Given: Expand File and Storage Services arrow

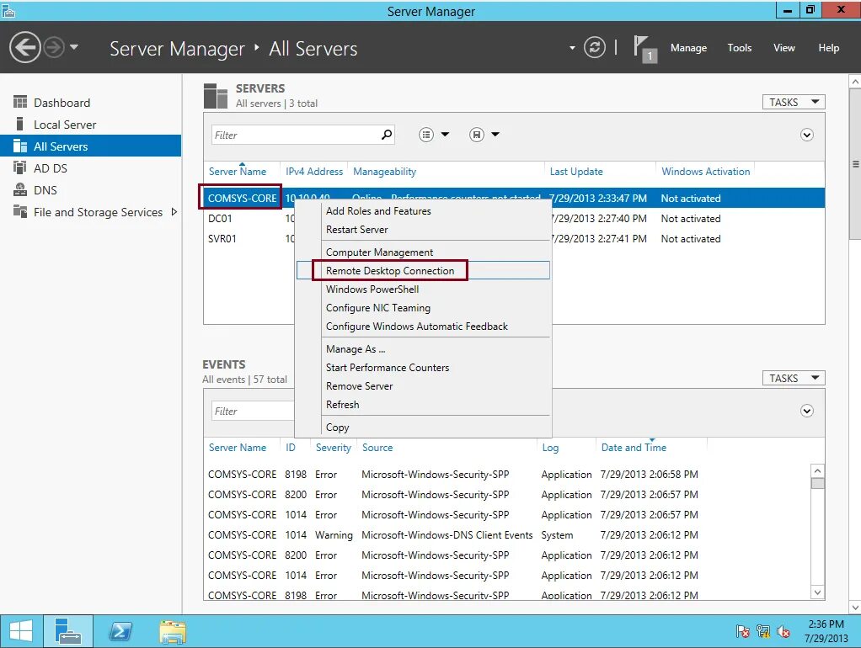Looking at the screenshot, I should [x=174, y=212].
